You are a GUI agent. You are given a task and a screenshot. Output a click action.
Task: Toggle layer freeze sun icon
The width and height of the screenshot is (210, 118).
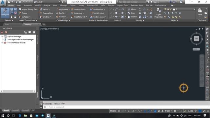[x=168, y=10]
